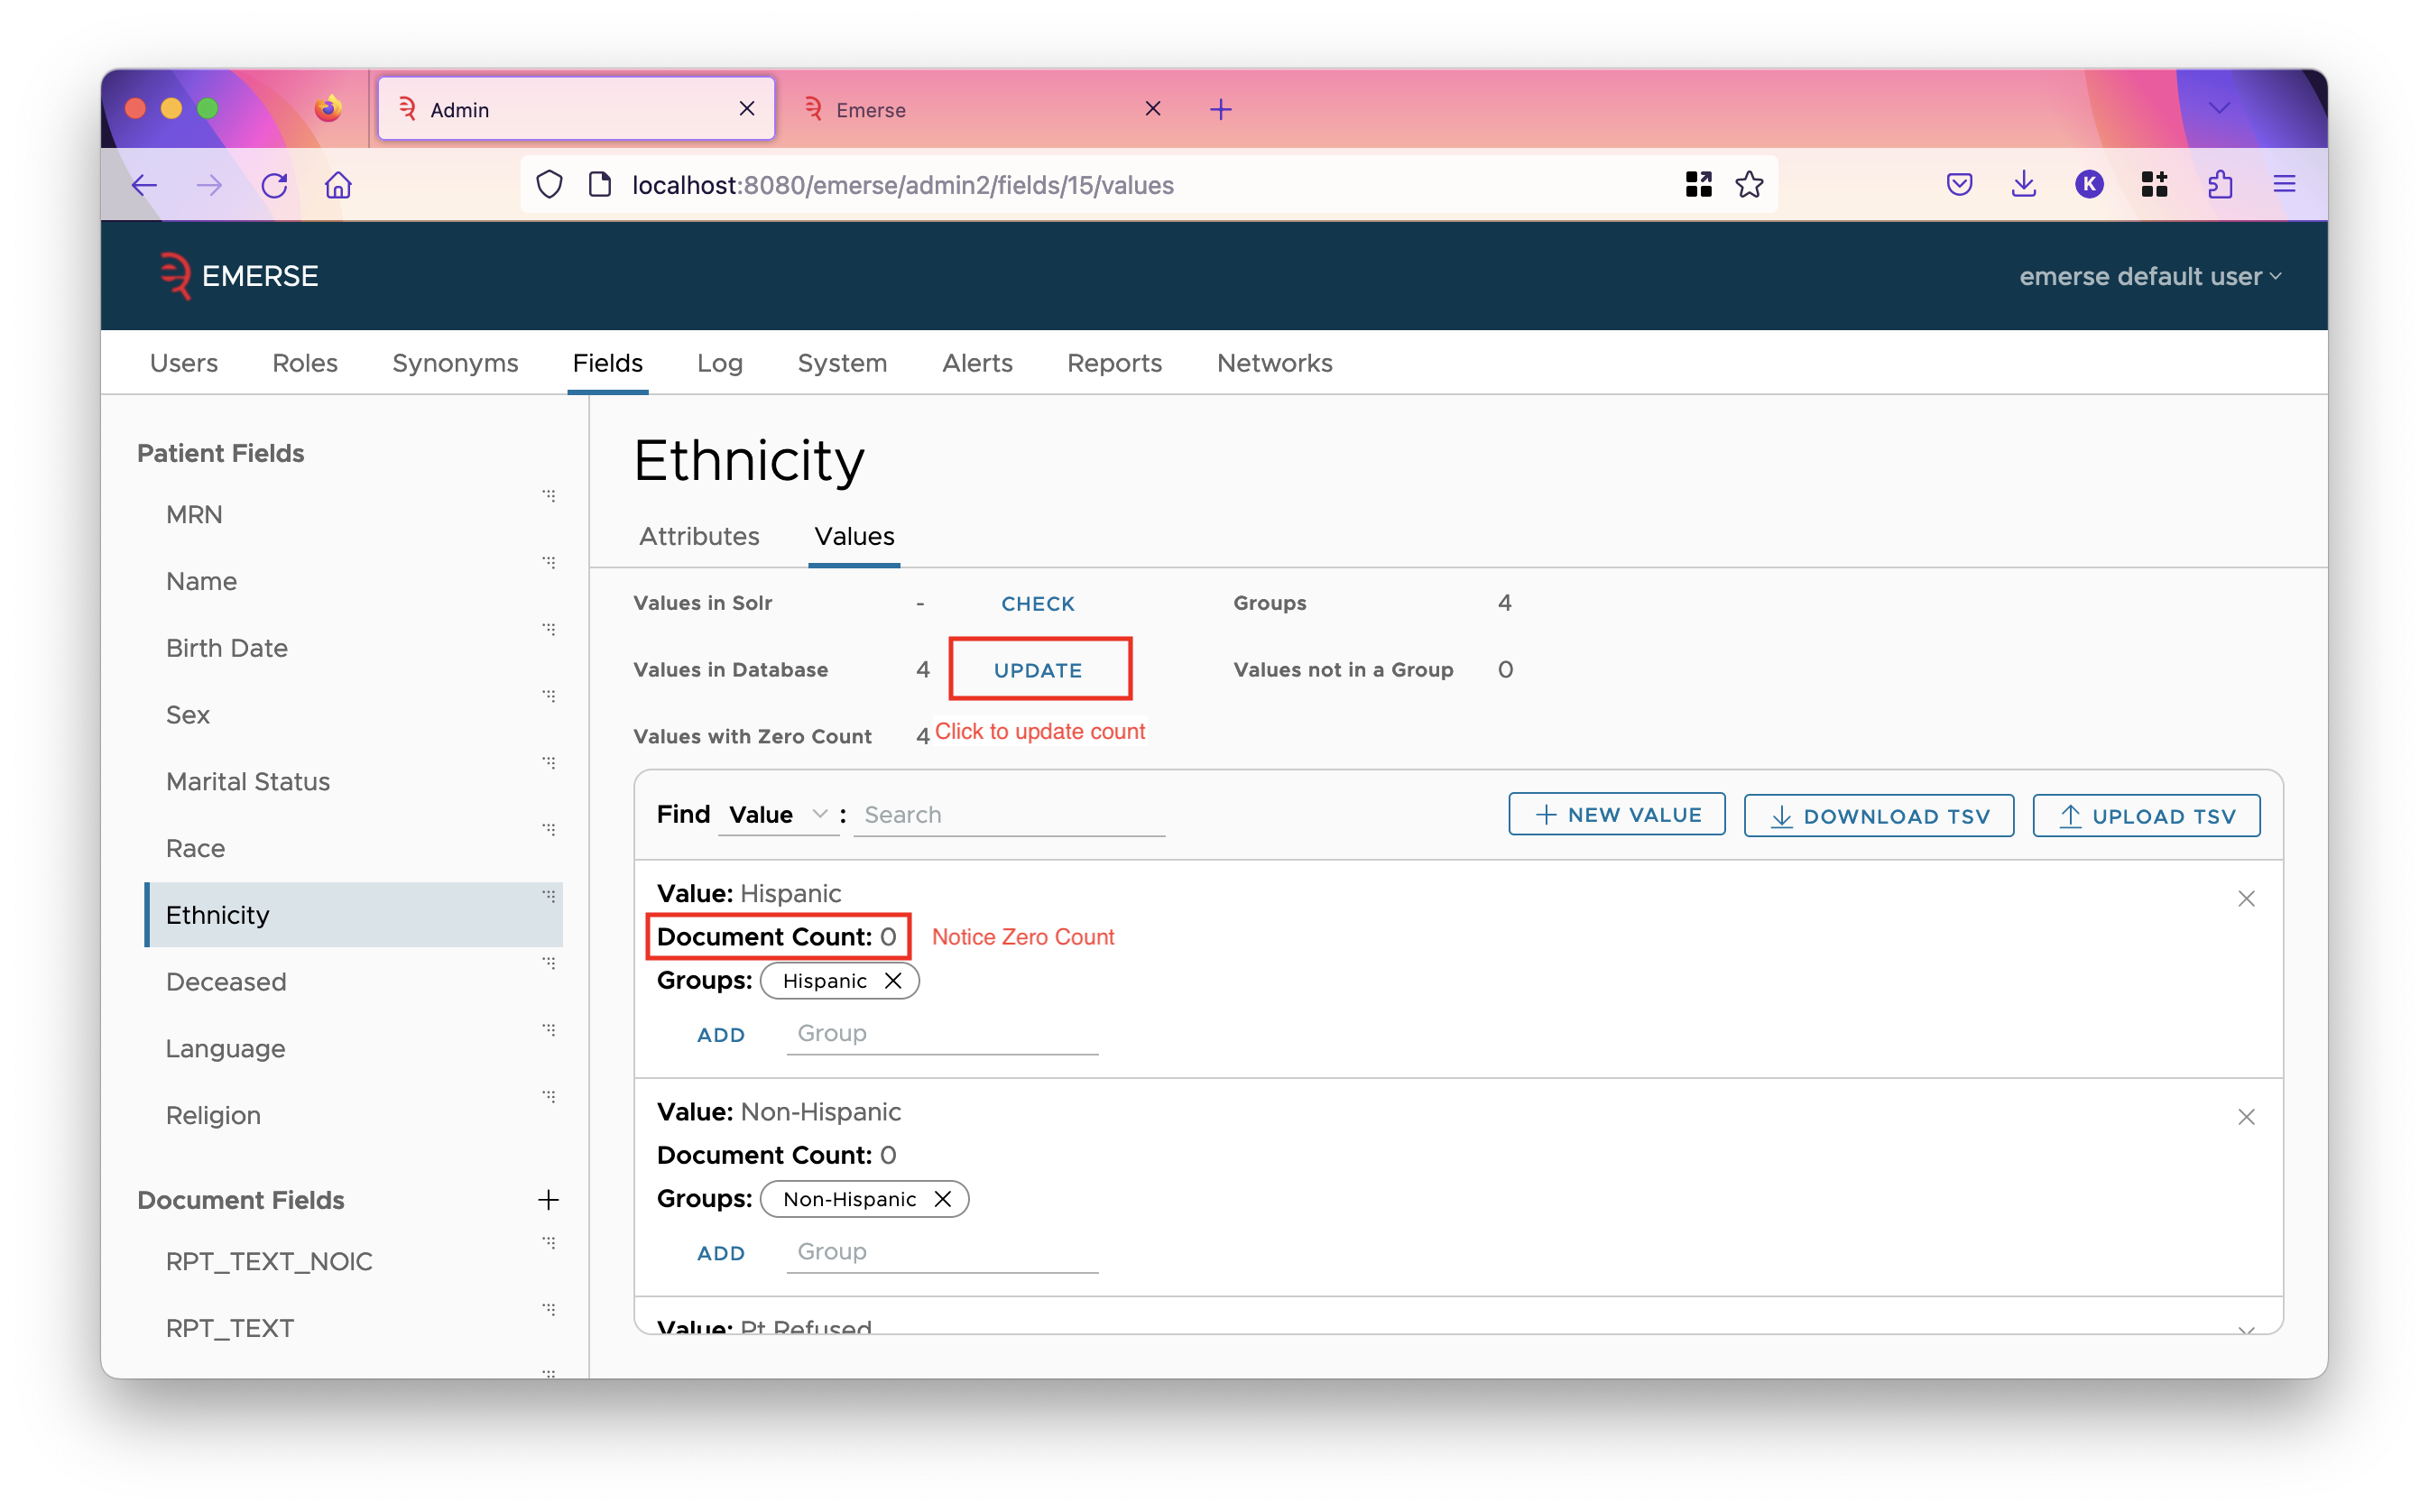Screen dimensions: 2429x1512
Task: Remove the Hispanic group chip
Action: 893,981
